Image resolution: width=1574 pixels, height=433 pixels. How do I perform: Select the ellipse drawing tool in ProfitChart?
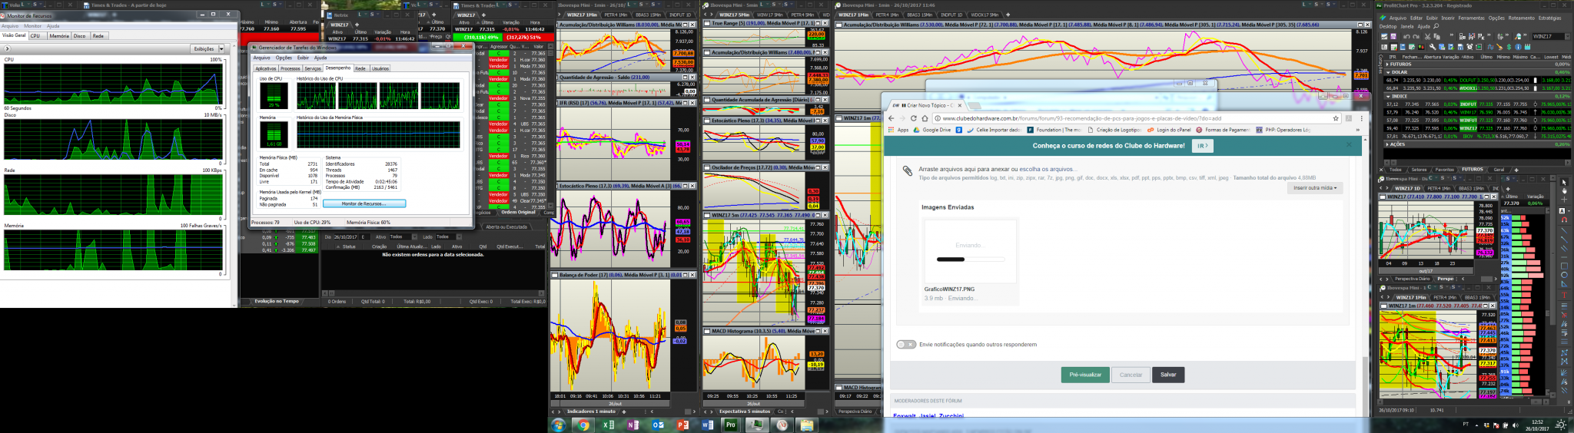tap(1563, 276)
